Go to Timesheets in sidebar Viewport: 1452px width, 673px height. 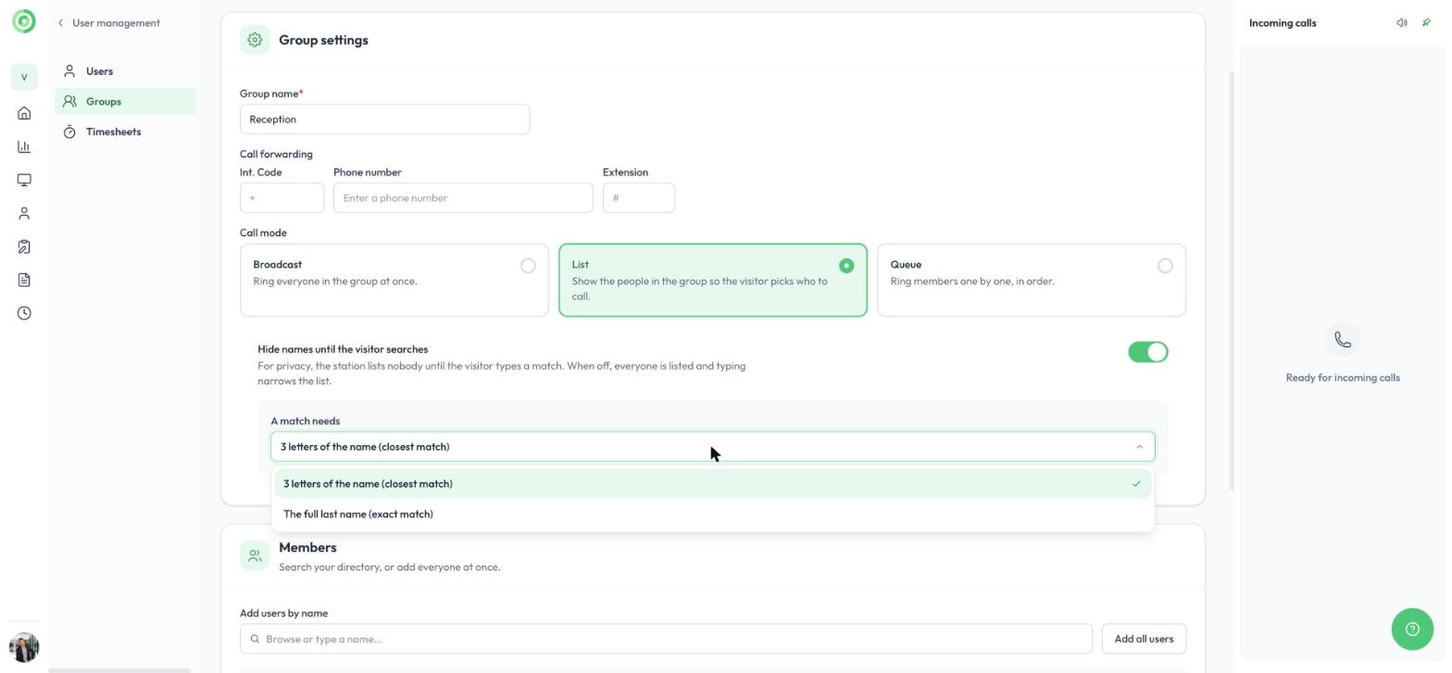point(125,131)
